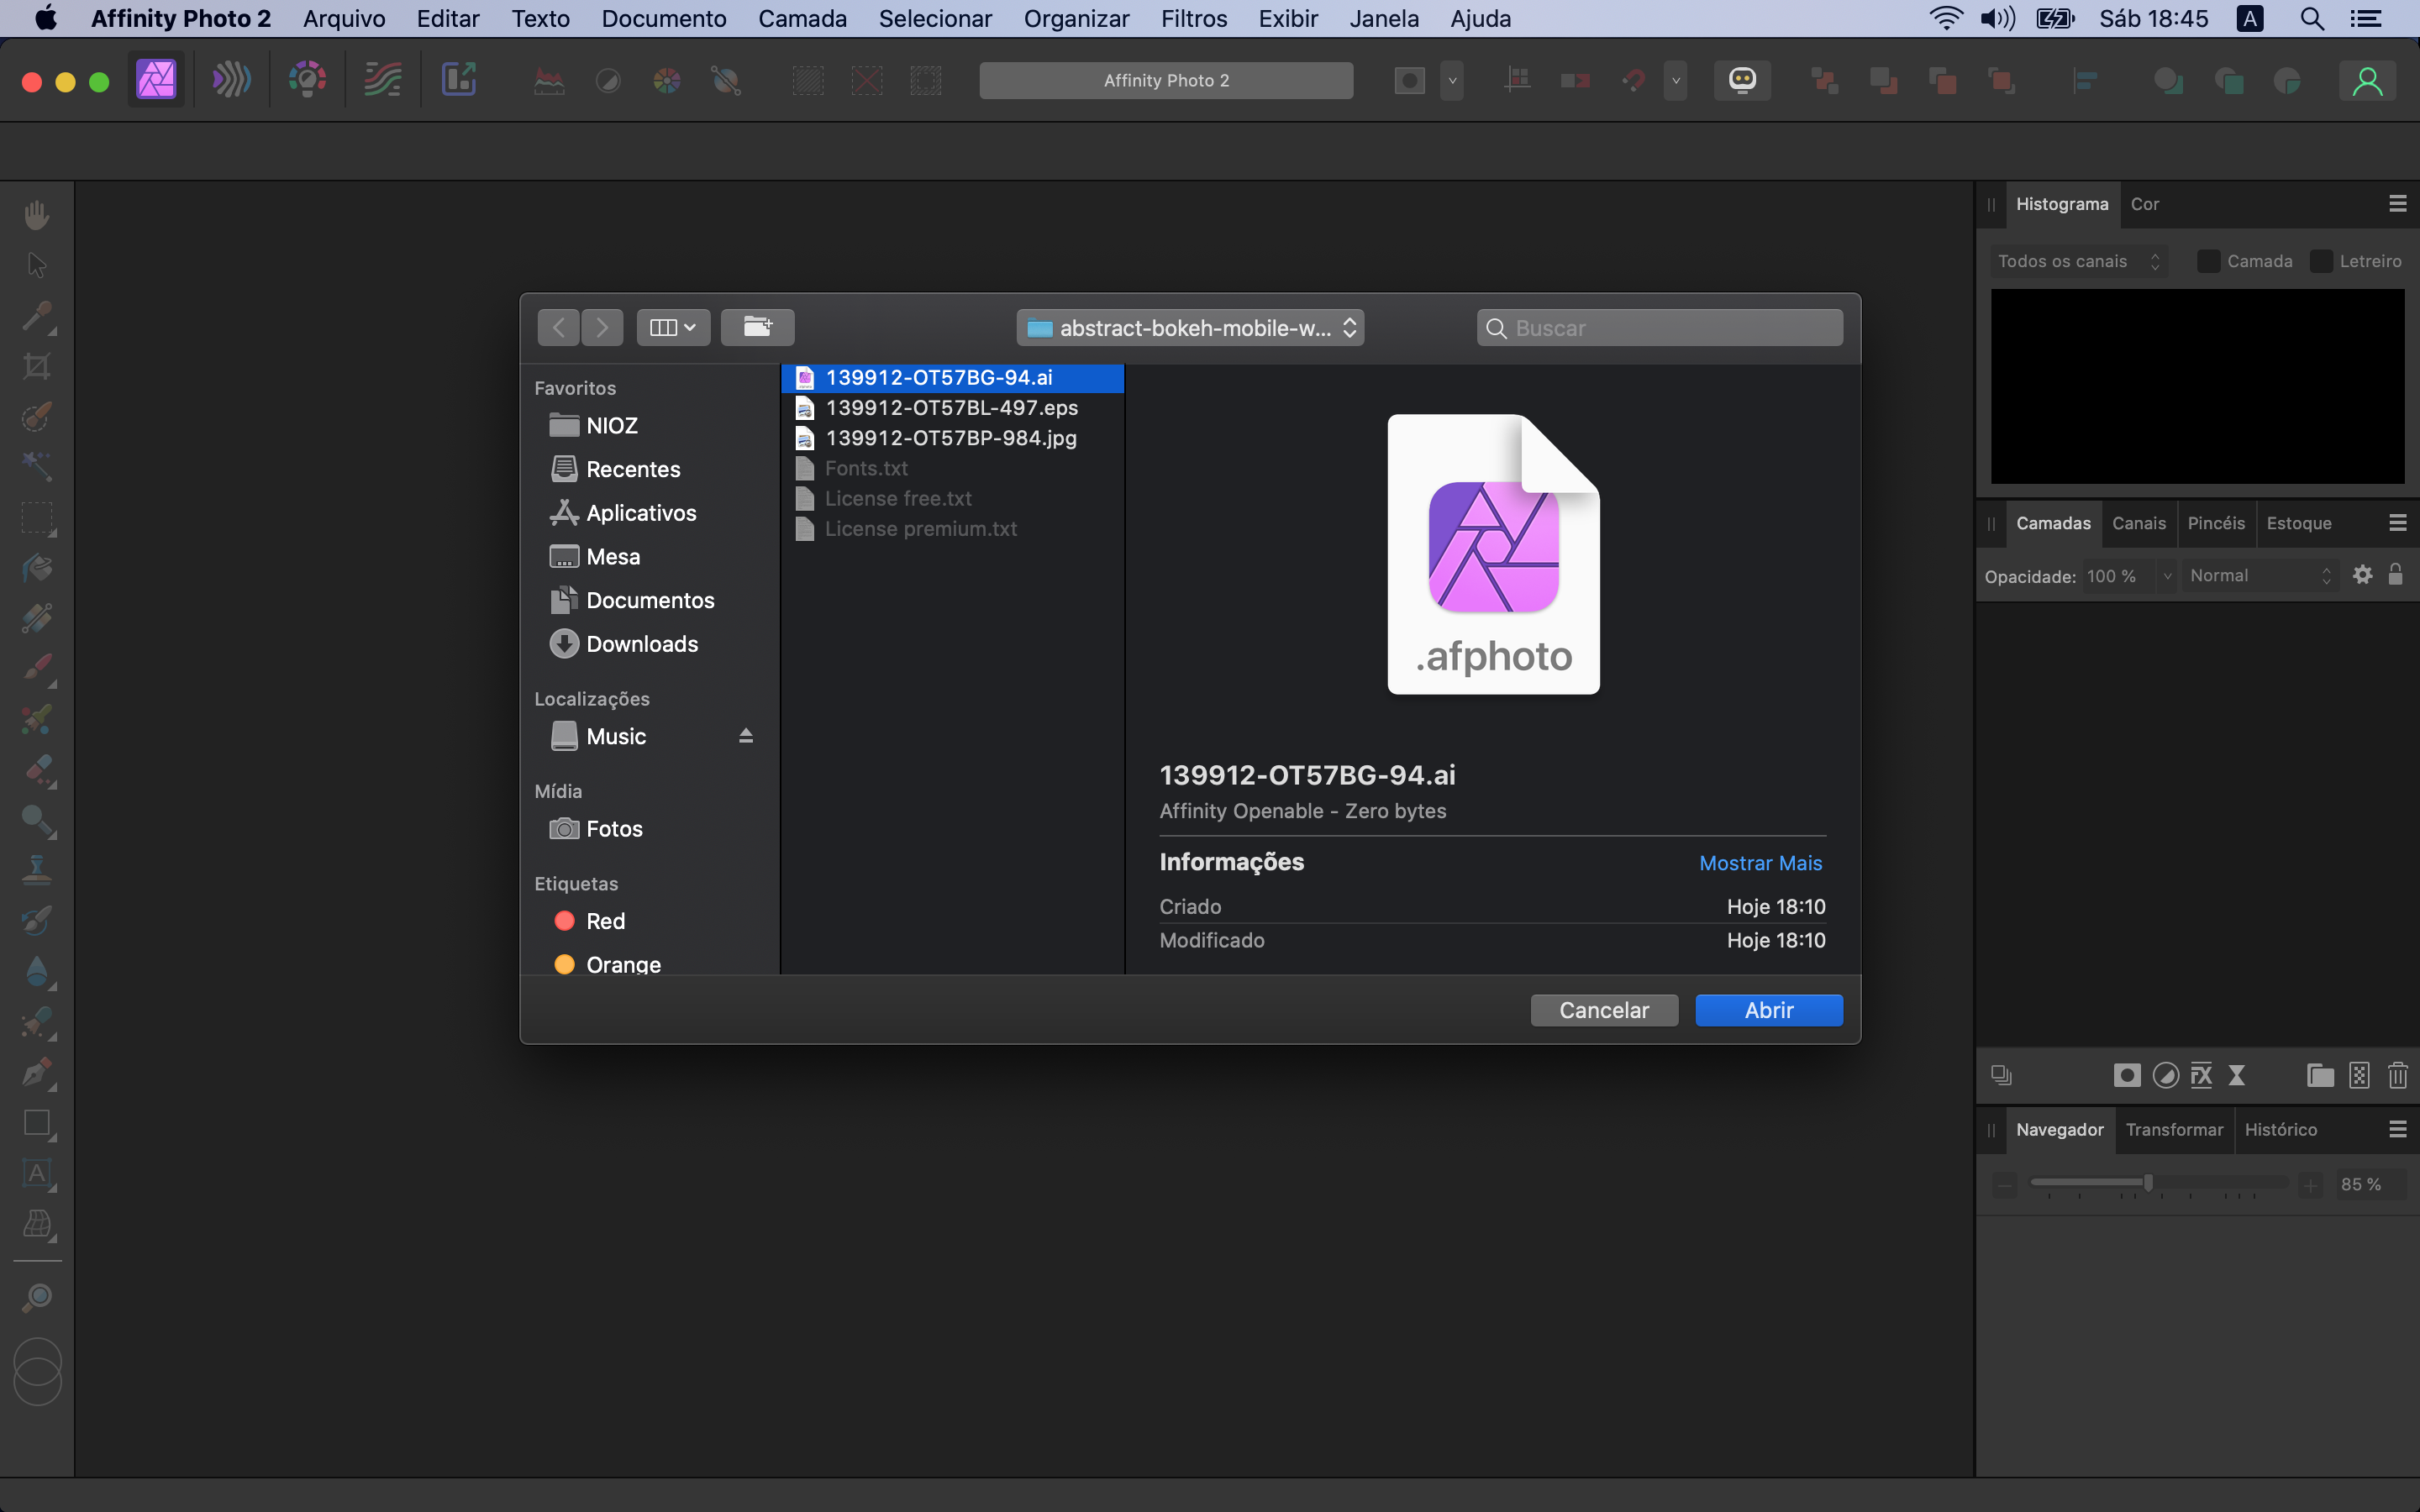Select the Color Picker tool

[37, 316]
